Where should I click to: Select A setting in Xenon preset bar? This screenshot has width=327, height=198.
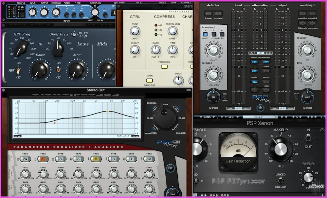tap(297, 117)
